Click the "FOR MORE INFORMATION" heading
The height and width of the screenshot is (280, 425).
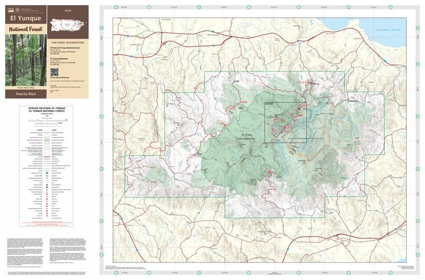coord(67,43)
